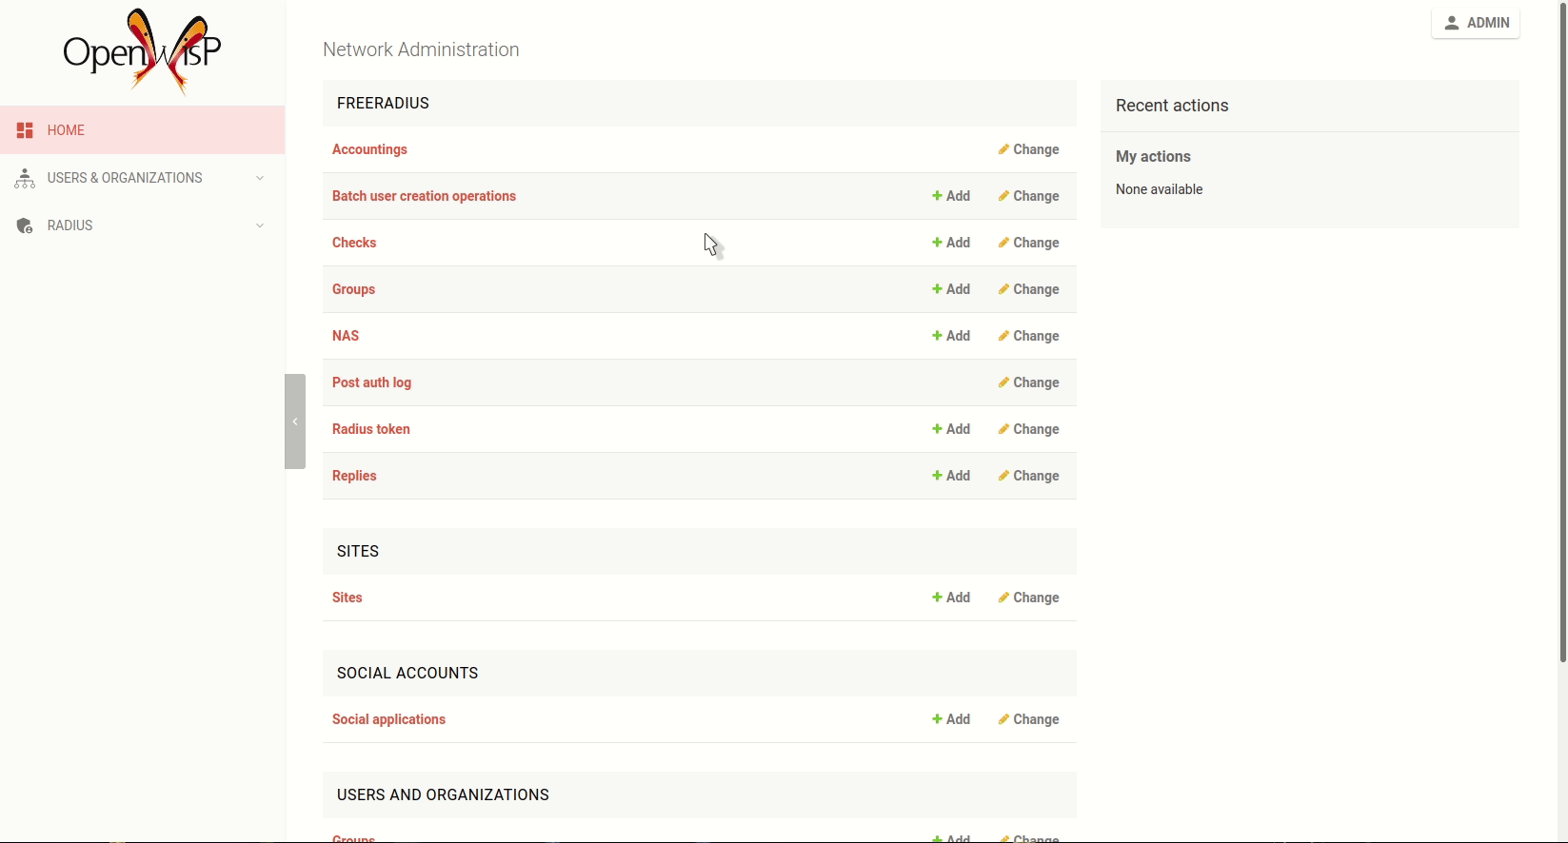This screenshot has height=843, width=1568.
Task: Open the Post auth log link
Action: click(x=371, y=382)
